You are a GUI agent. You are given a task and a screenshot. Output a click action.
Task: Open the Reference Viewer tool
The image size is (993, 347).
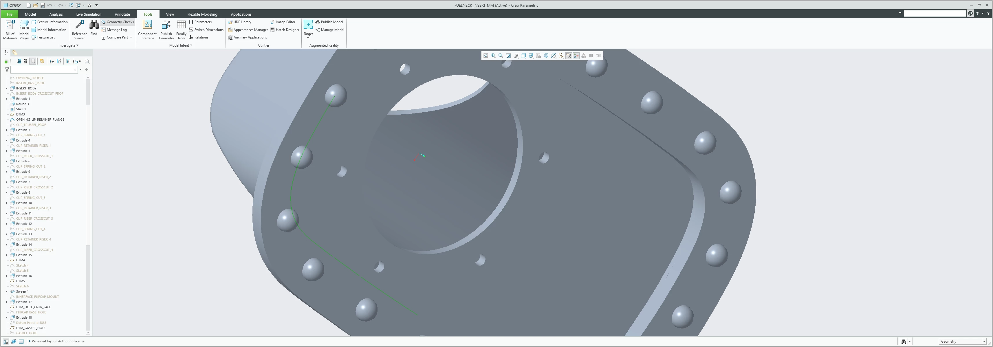[x=79, y=29]
